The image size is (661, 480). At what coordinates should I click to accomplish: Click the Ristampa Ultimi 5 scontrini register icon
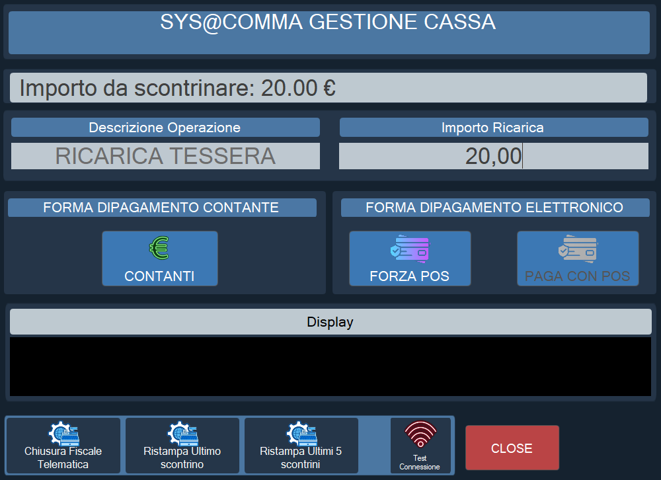click(x=301, y=434)
